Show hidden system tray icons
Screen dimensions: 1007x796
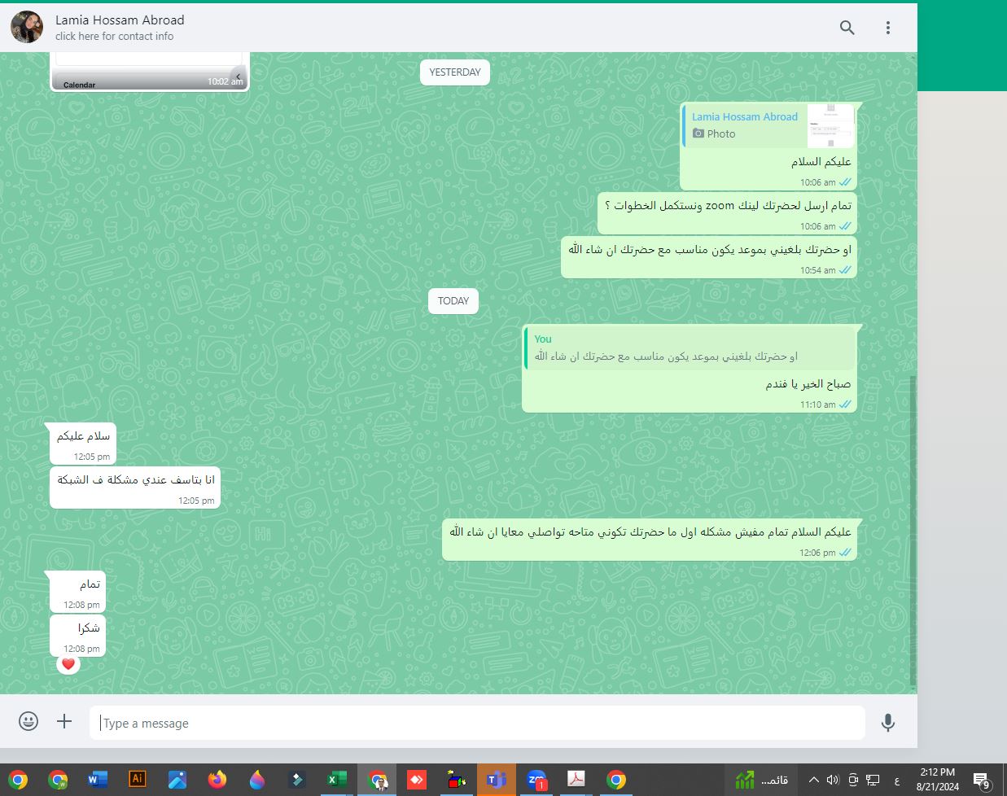(x=813, y=780)
